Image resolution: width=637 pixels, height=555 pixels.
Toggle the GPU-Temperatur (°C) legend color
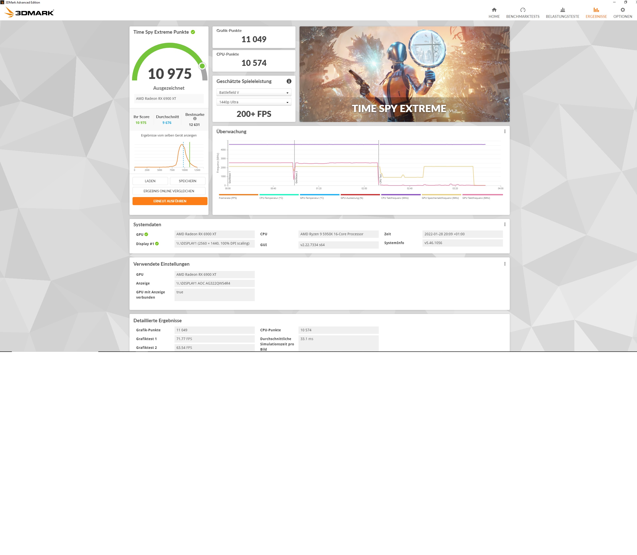319,195
